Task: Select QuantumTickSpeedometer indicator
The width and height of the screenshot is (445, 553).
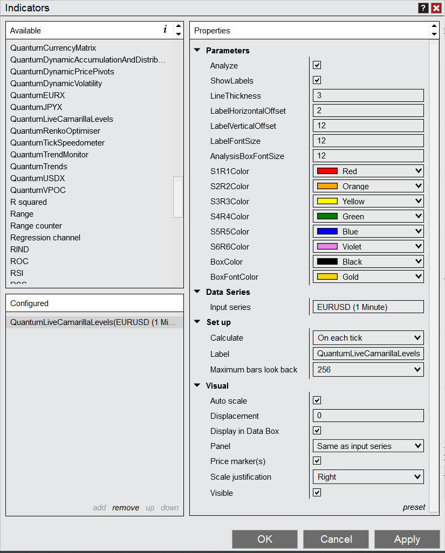Action: click(x=57, y=143)
